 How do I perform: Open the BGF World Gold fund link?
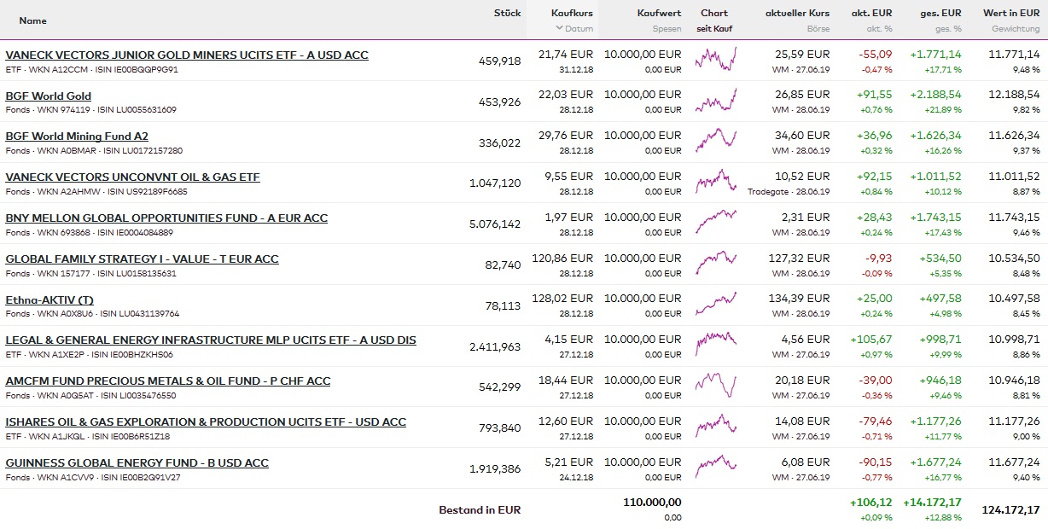coord(49,96)
